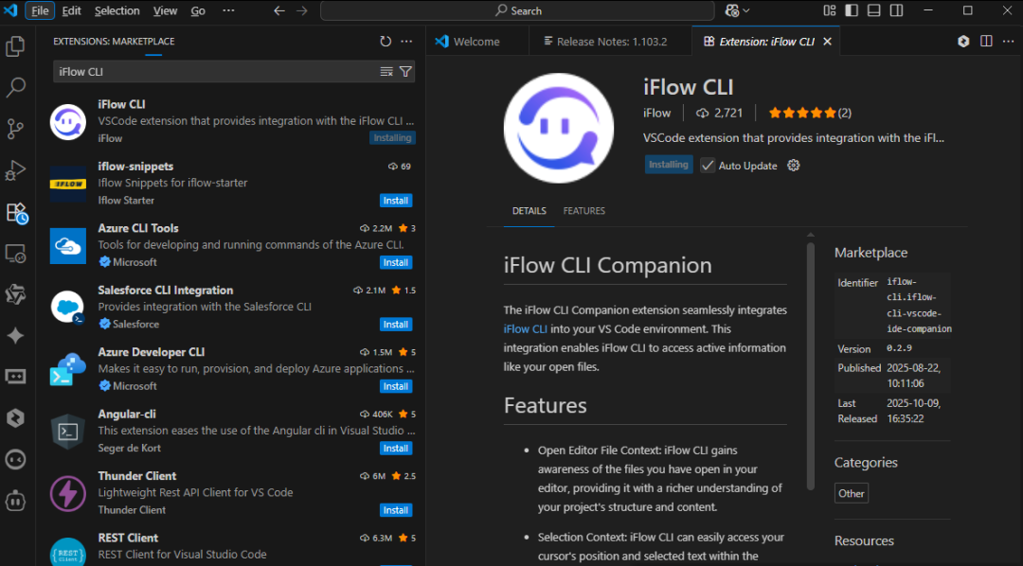This screenshot has height=566, width=1023.
Task: Select the FEATURES tab
Action: click(x=583, y=211)
